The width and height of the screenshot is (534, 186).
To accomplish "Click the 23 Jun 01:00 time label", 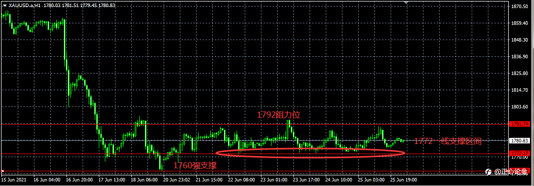I will tap(274, 179).
